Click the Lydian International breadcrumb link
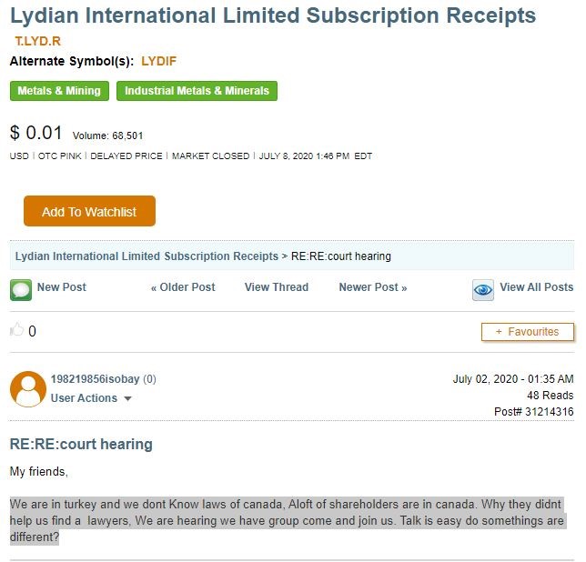 146,256
